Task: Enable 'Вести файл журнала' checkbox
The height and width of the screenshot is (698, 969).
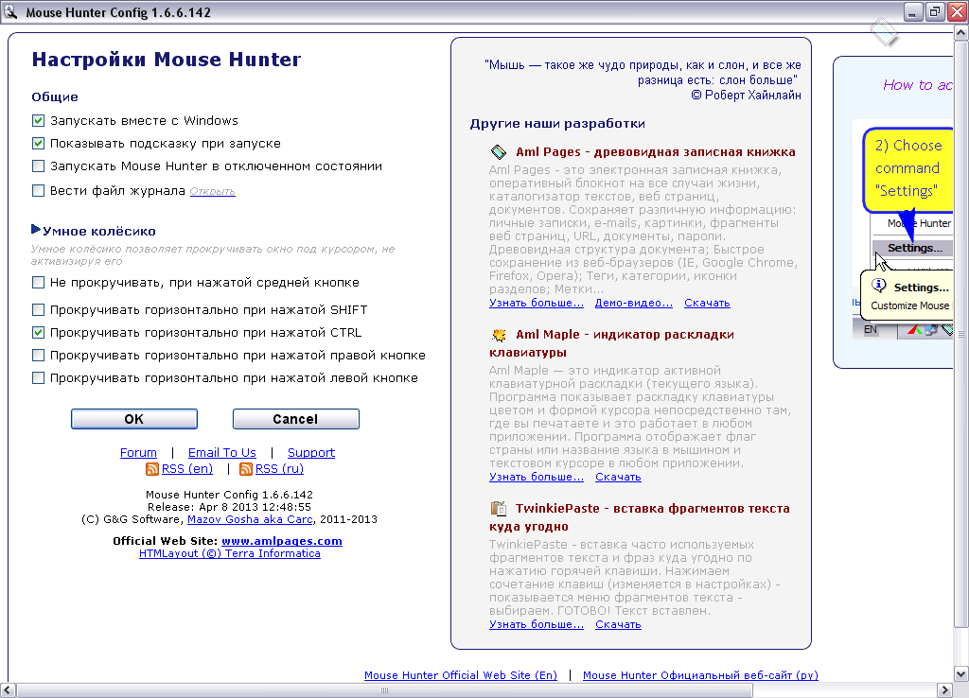Action: point(38,190)
